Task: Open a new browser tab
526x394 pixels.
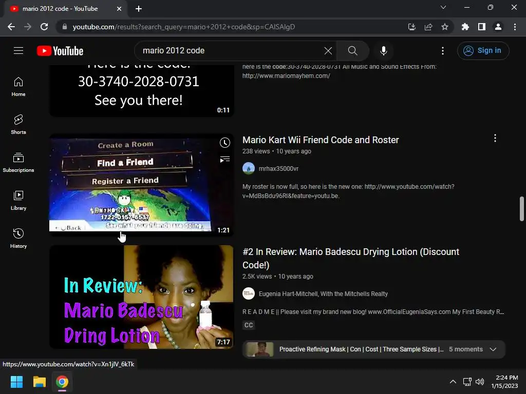Action: (139, 9)
